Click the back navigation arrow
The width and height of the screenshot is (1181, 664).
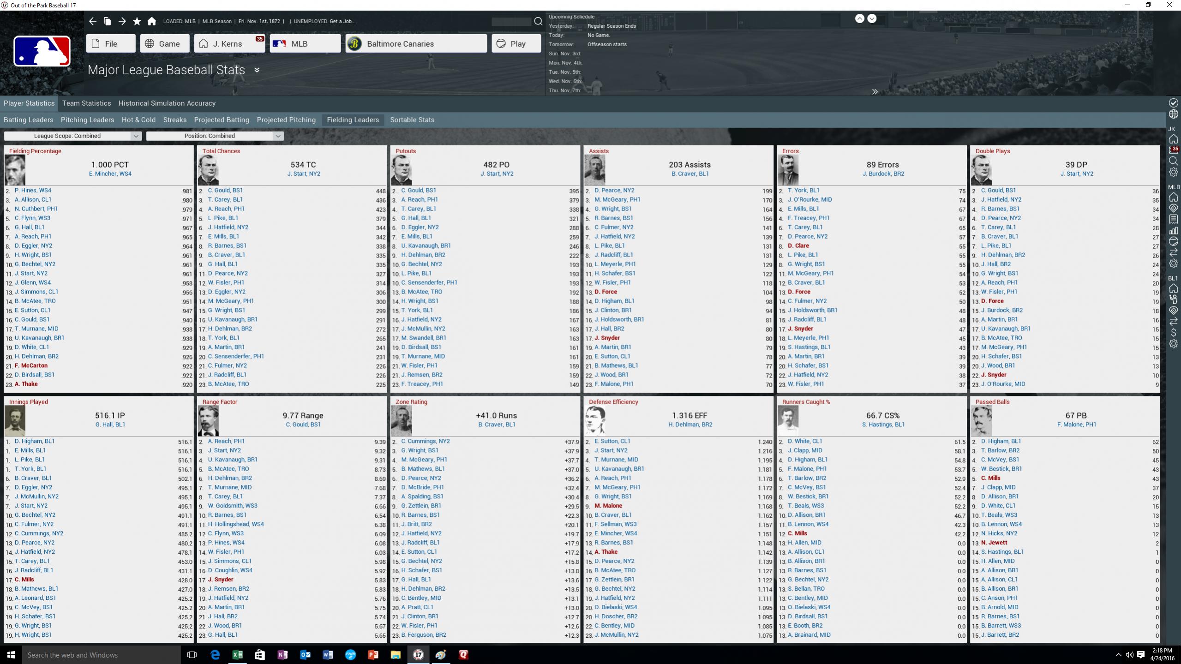click(x=93, y=21)
